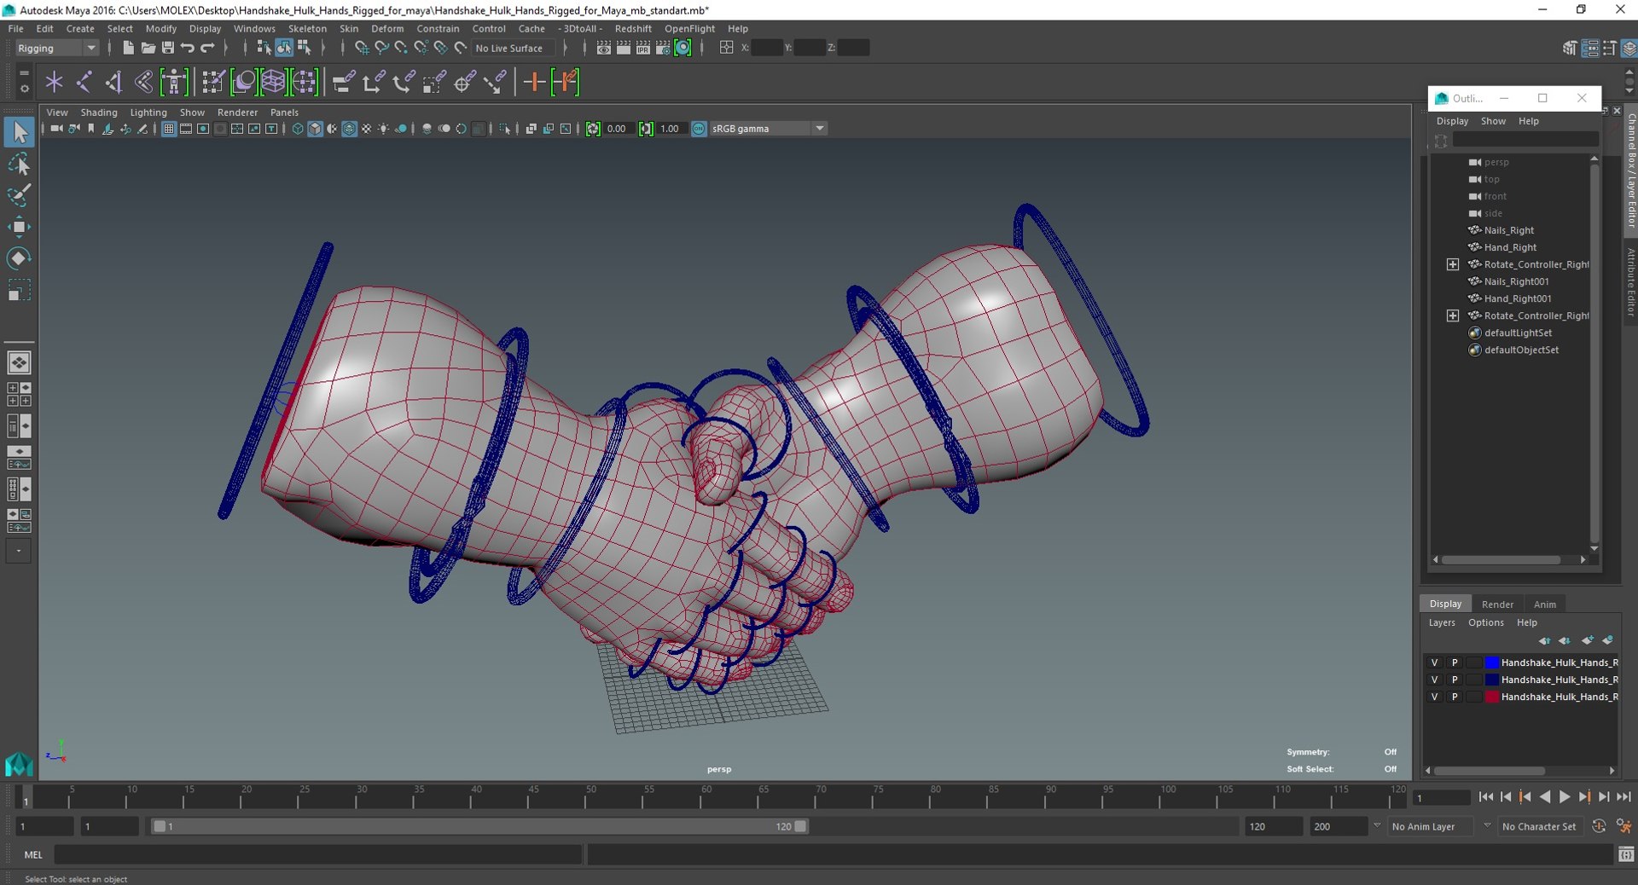Activate the Scale tool

[19, 290]
